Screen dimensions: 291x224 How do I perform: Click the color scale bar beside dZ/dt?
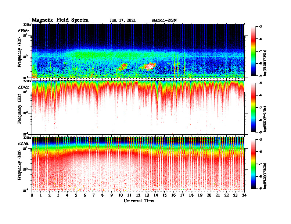point(253,164)
